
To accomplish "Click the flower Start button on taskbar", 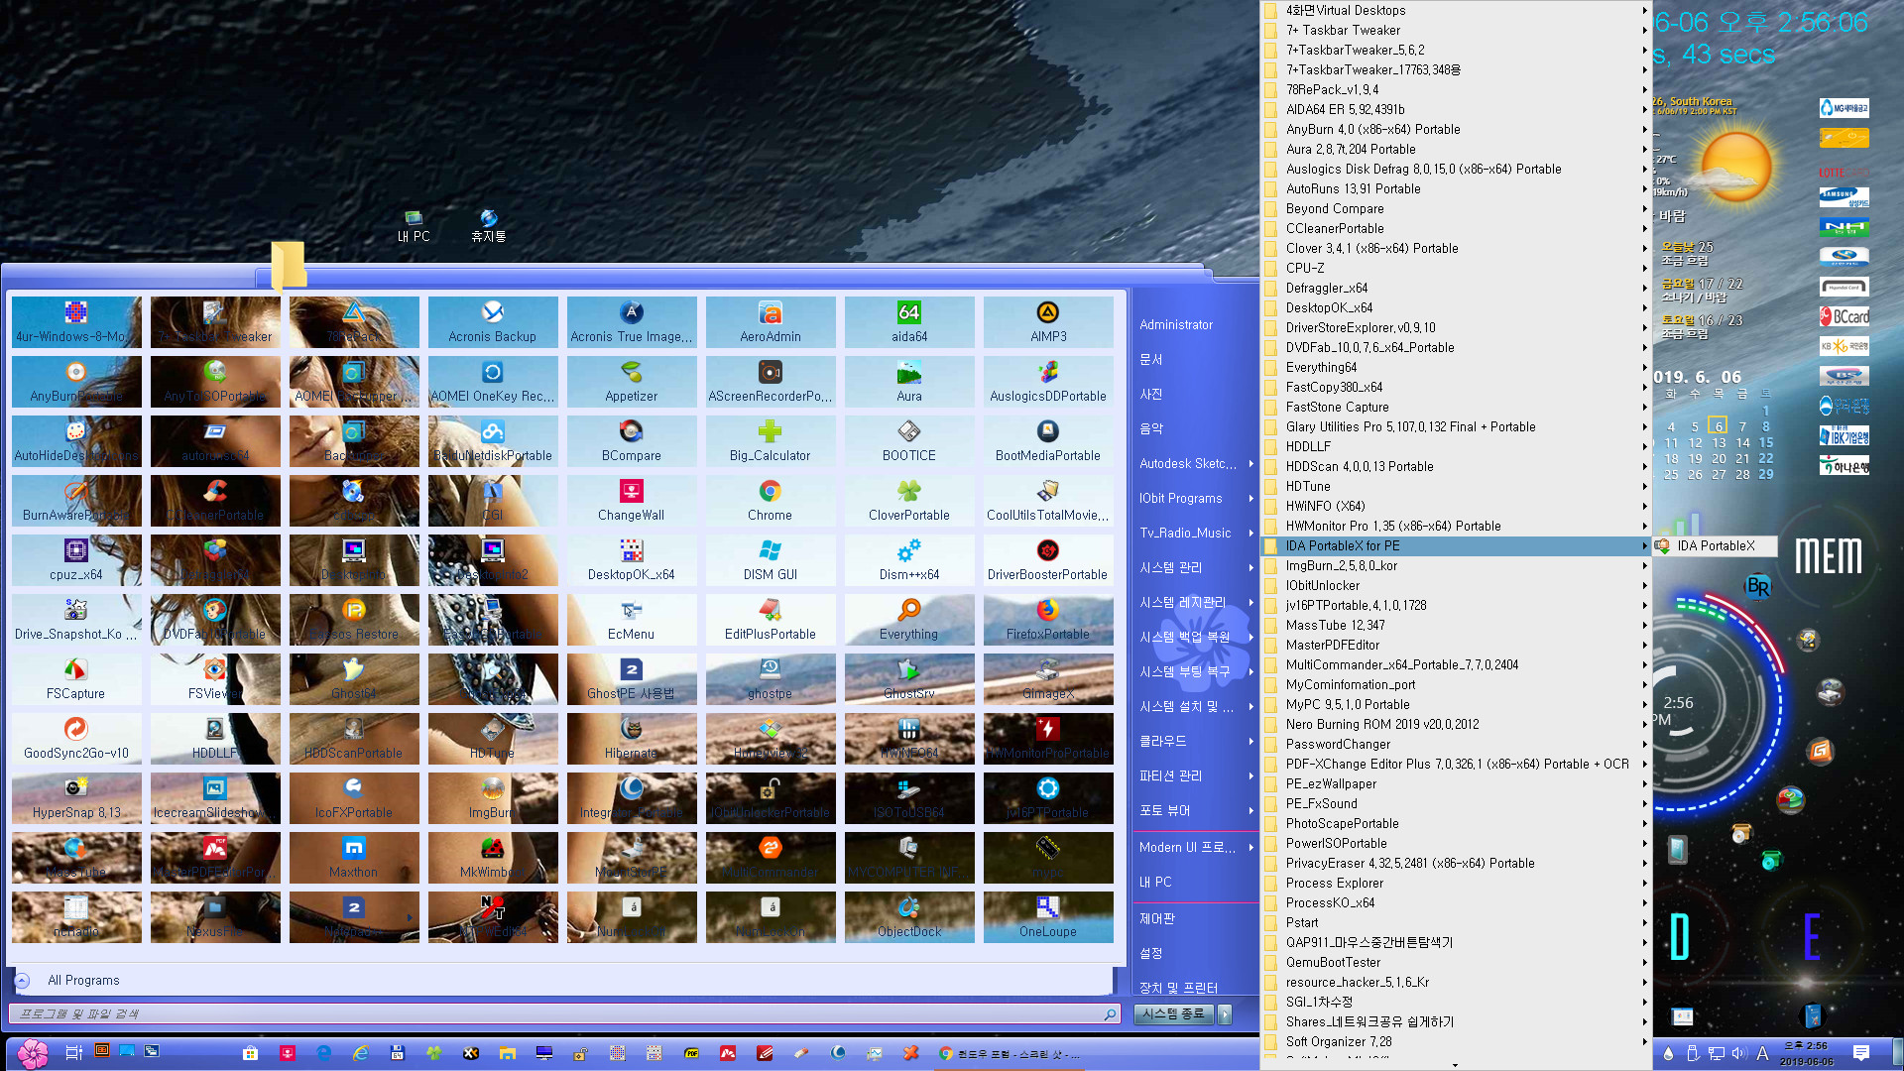I will pos(33,1053).
